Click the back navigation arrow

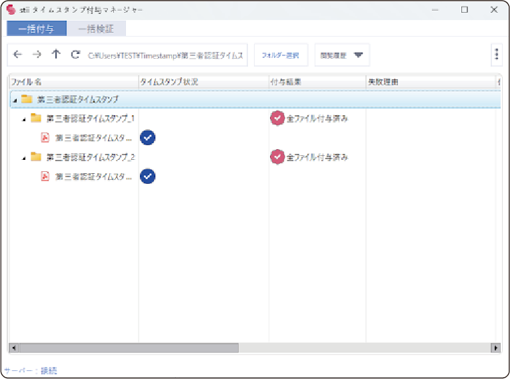tap(18, 55)
